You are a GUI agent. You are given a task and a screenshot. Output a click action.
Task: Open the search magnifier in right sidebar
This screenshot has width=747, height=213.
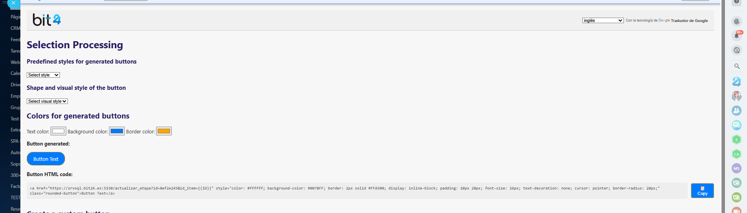coord(737,66)
